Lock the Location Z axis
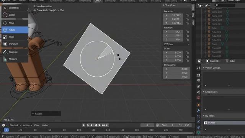 pyautogui.click(x=187, y=23)
